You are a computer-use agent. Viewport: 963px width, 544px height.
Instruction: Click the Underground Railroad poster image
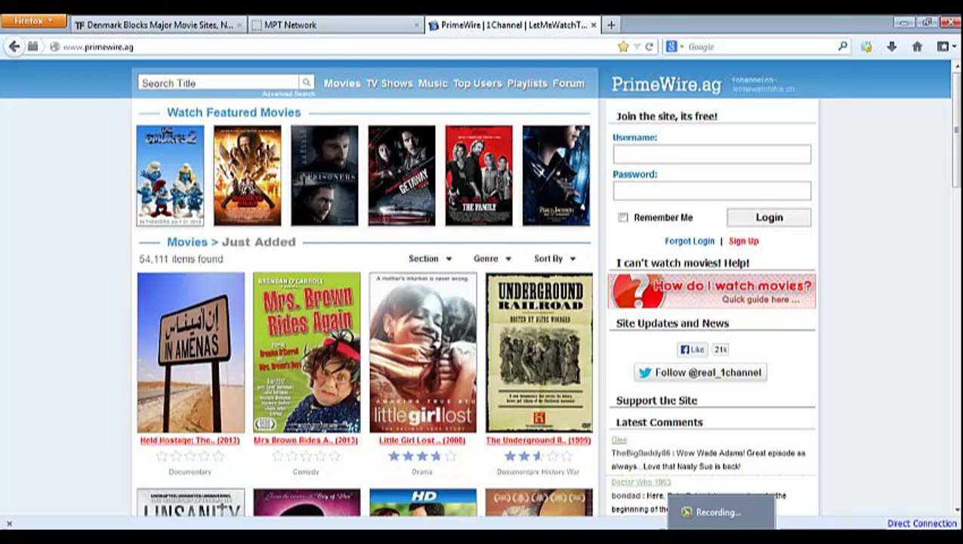[539, 352]
